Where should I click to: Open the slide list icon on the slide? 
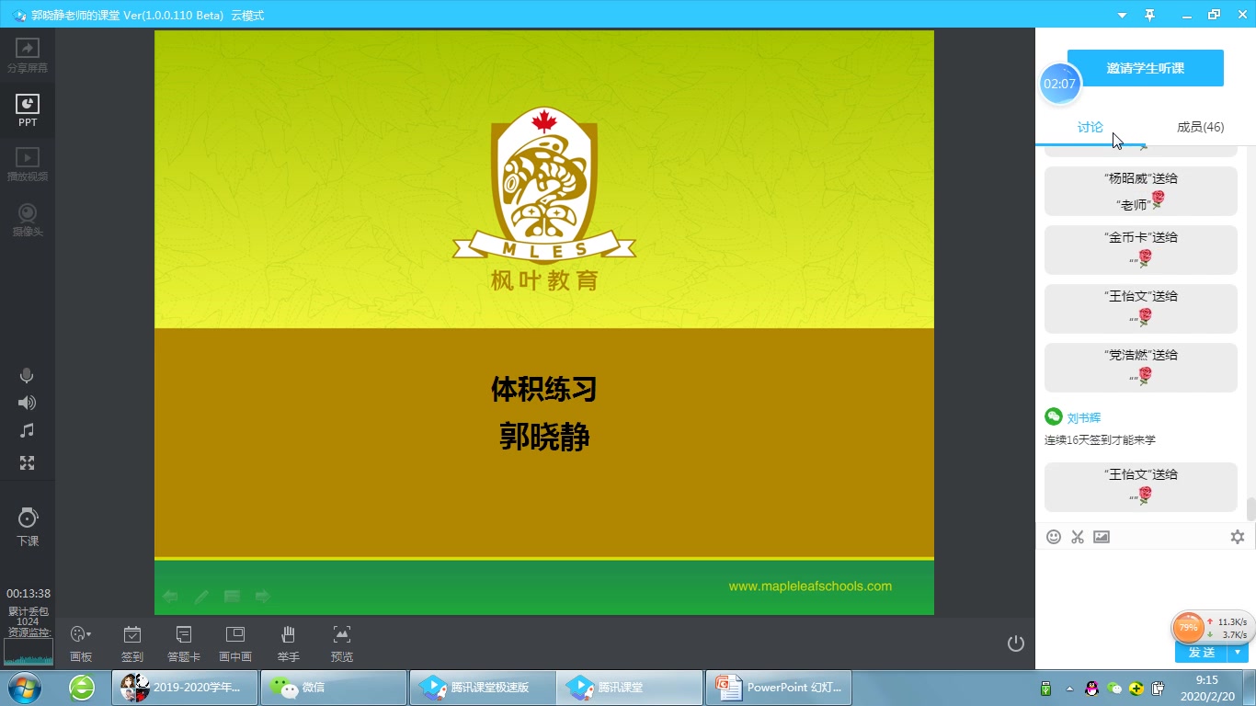click(x=232, y=597)
